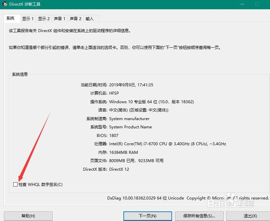Open the 声音 2 tab
Viewport: 270px width, 221px height.
pos(75,19)
